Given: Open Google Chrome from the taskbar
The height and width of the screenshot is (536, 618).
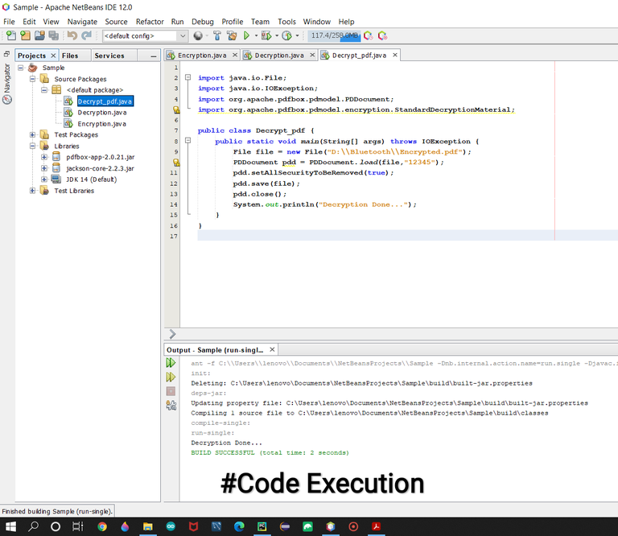Looking at the screenshot, I should (102, 526).
